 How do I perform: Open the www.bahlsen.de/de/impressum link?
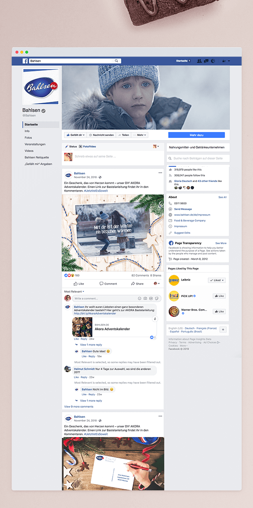pos(192,215)
